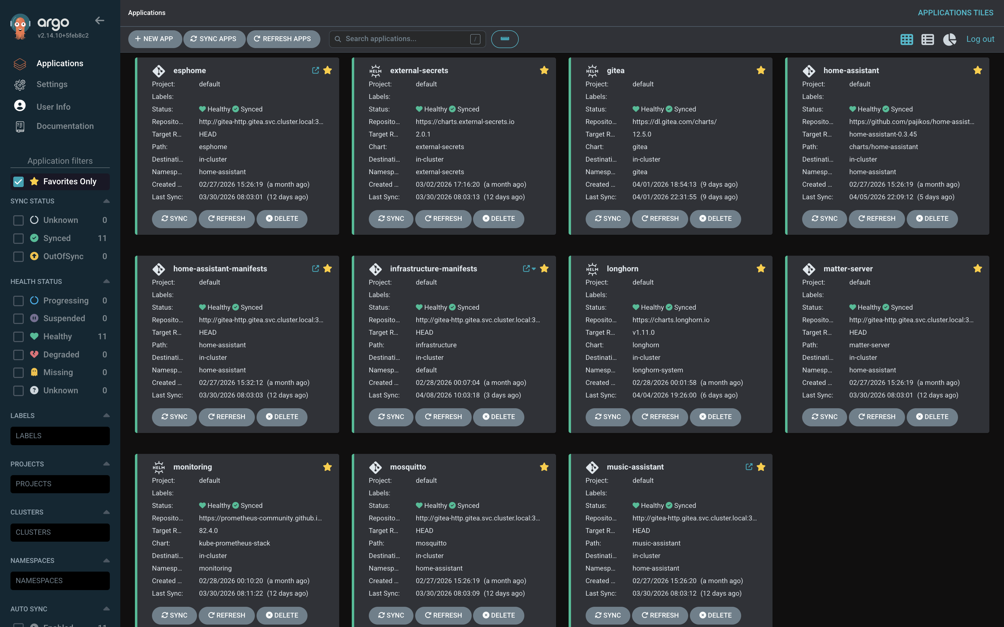The image size is (1004, 627).
Task: Check the Degraded health filter
Action: pyautogui.click(x=18, y=355)
